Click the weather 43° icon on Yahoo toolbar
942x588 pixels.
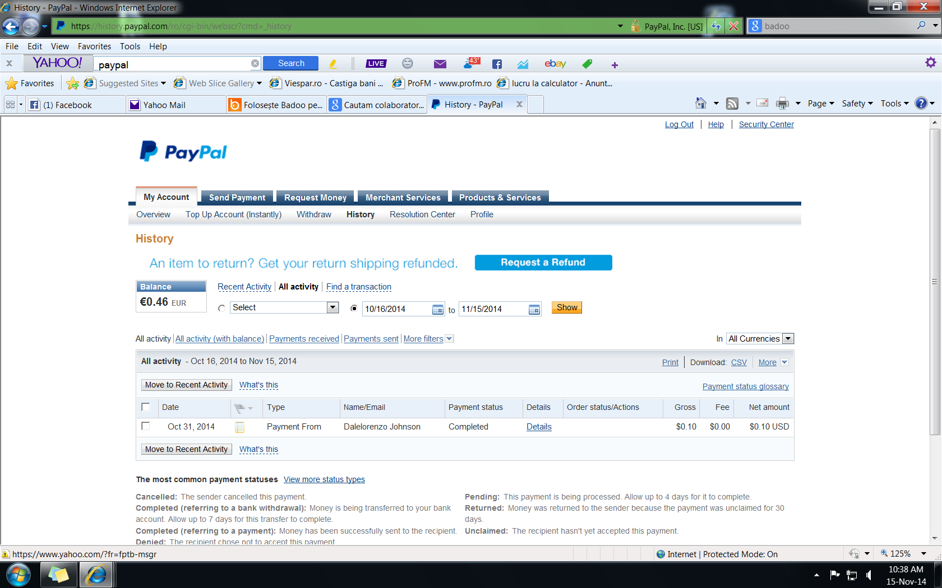tap(472, 63)
